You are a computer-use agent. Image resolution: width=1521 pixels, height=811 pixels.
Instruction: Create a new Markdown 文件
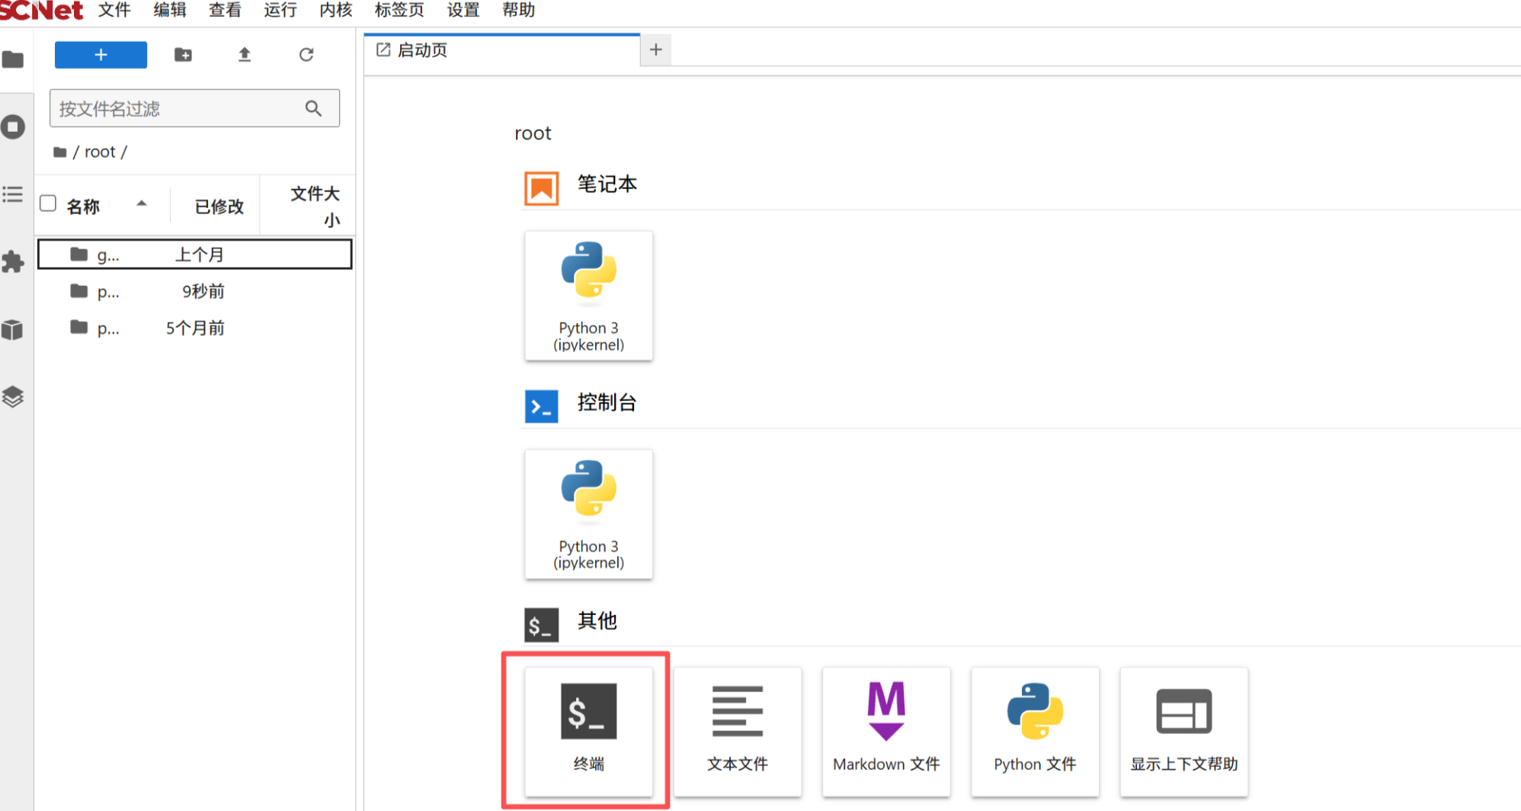(x=885, y=729)
